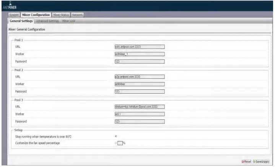Click the Pool 3 Worker field
The image size is (275, 167).
tap(140, 114)
